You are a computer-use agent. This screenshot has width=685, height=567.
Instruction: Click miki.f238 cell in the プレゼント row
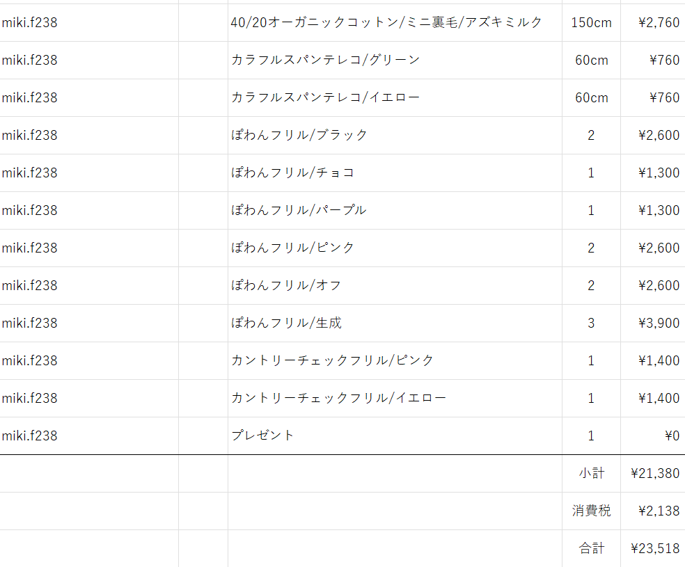click(x=89, y=436)
